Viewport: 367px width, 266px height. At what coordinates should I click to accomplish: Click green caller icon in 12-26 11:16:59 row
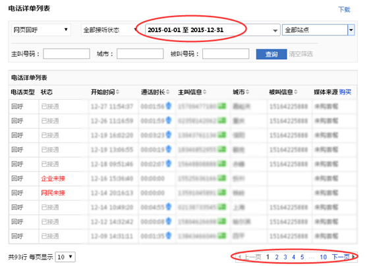click(222, 121)
